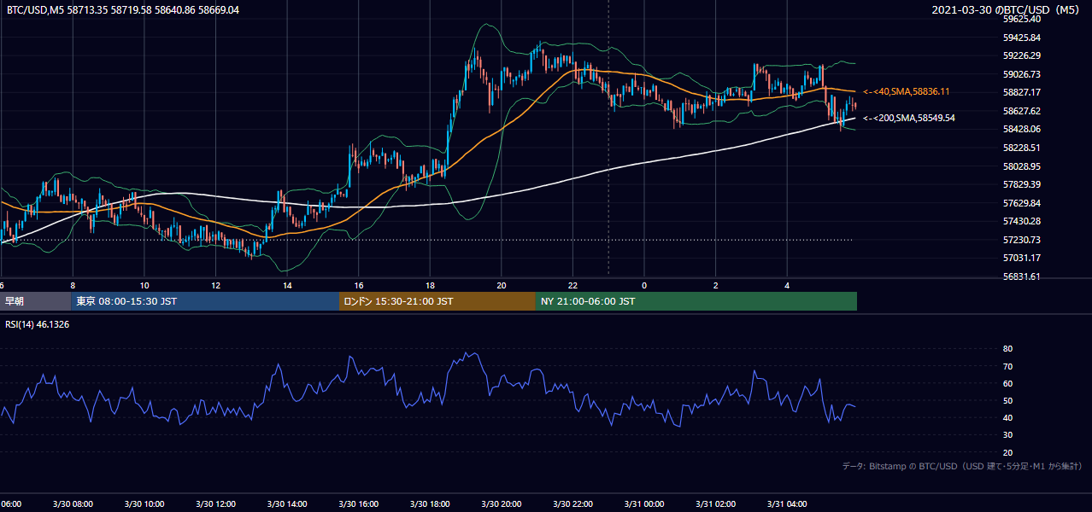Select the 200,SMA,58549.54 label
The image size is (1092, 512).
point(909,119)
